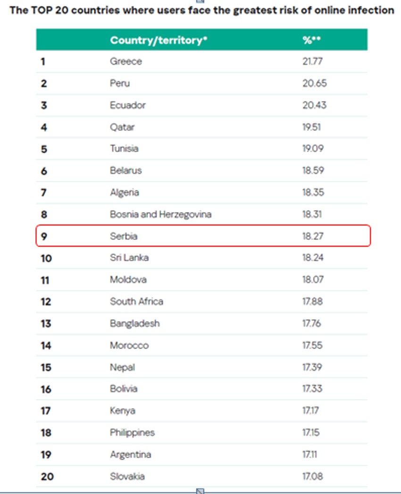Click the Morocco value 17.55
401x494 pixels.
(312, 345)
